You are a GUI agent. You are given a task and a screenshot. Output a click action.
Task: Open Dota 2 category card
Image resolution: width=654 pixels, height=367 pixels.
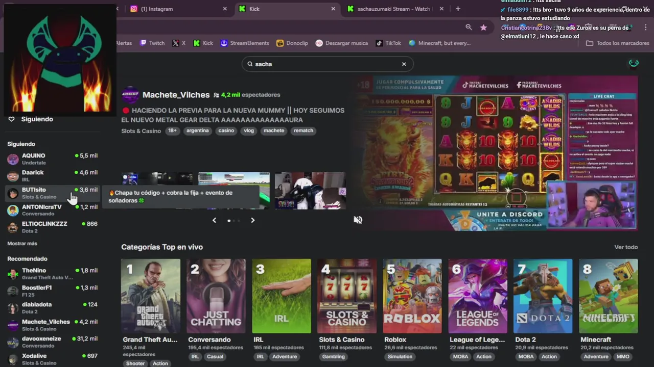coord(543,296)
